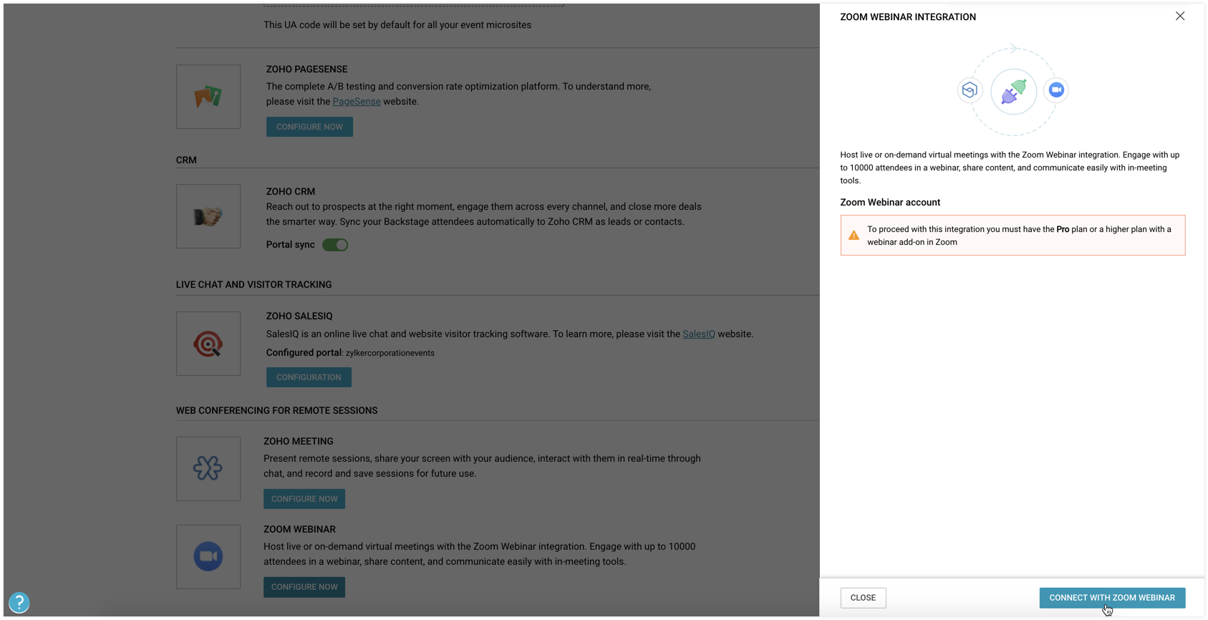This screenshot has width=1208, height=620.
Task: Click the Backstage hexagon icon in diagram
Action: 970,90
